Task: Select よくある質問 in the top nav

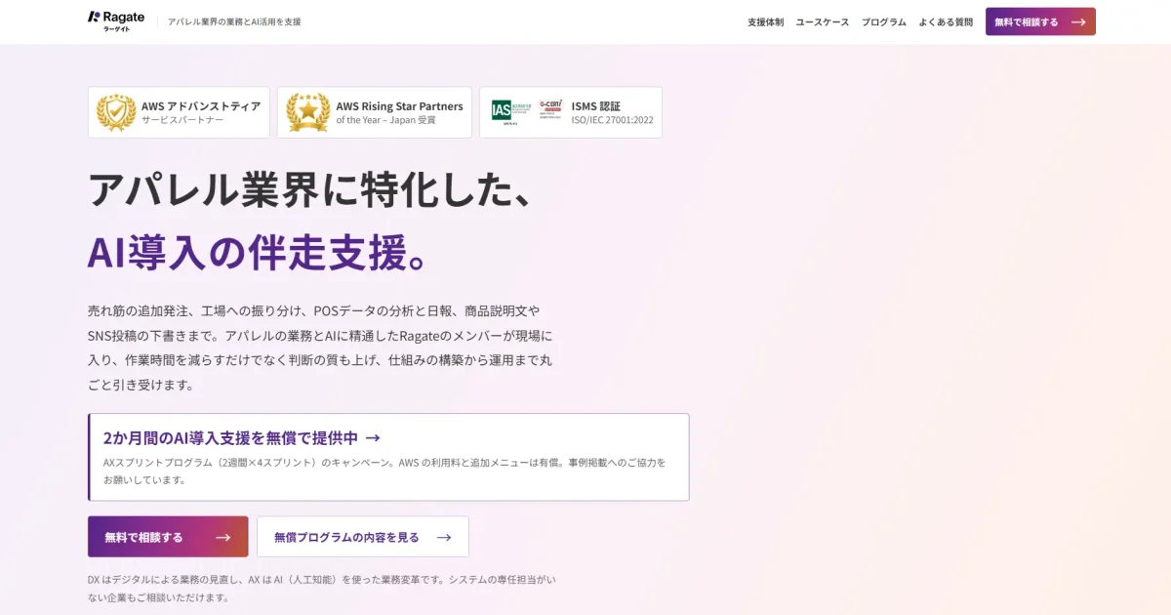Action: [945, 21]
